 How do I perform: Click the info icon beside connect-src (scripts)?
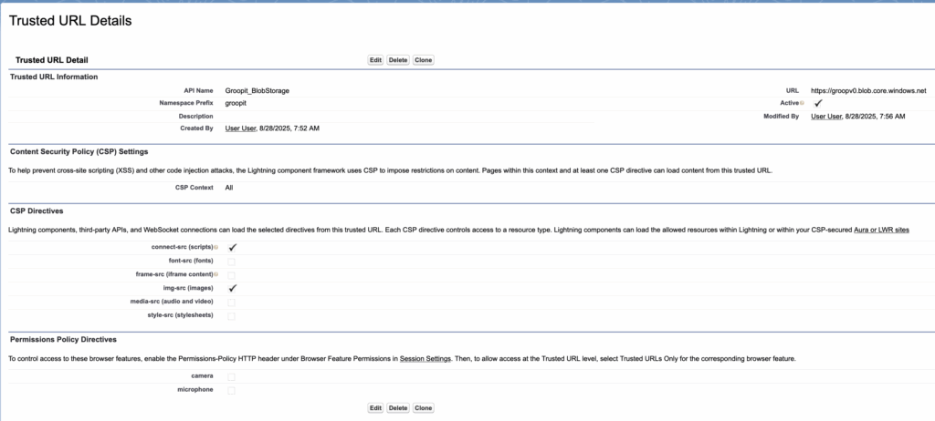click(215, 248)
